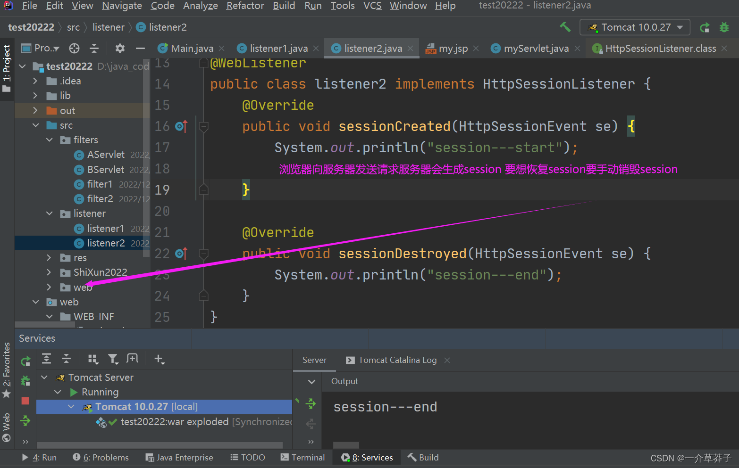Open the Java Enterprise tool window
Viewport: 739px width, 468px height.
click(179, 458)
